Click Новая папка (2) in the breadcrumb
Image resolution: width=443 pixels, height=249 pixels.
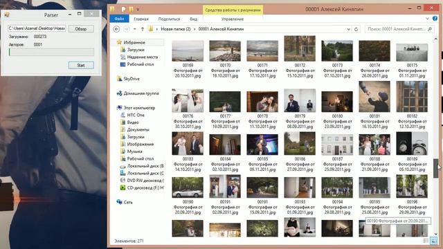pos(175,29)
